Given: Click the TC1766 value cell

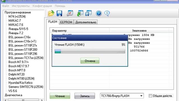Looking at the screenshot, I should [139, 47].
